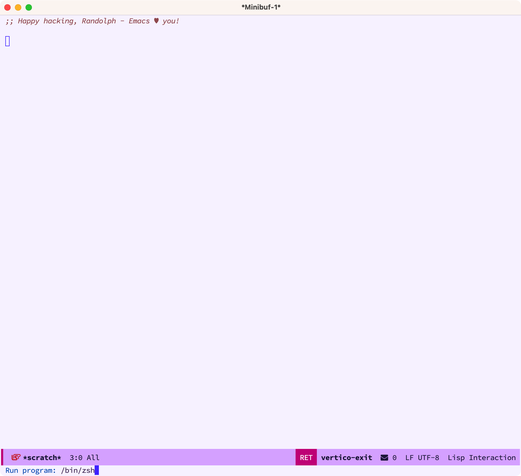Click the Emacs Lisp mode icon in modeline
The width and height of the screenshot is (521, 476).
point(16,457)
